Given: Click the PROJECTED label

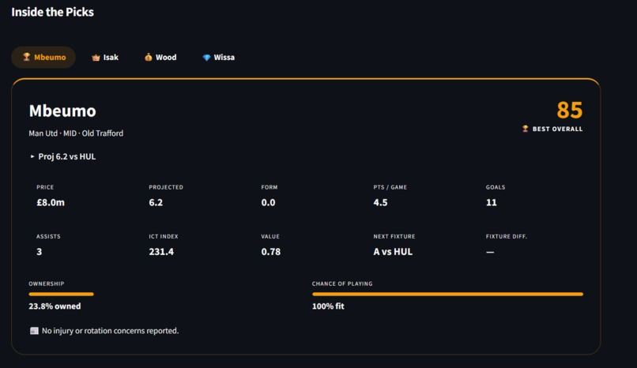Looking at the screenshot, I should coord(166,187).
